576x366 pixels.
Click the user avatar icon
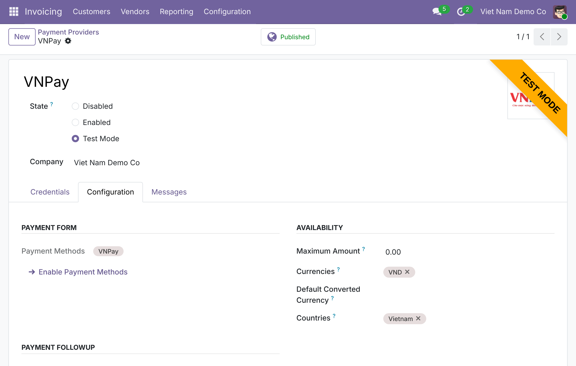(x=560, y=12)
